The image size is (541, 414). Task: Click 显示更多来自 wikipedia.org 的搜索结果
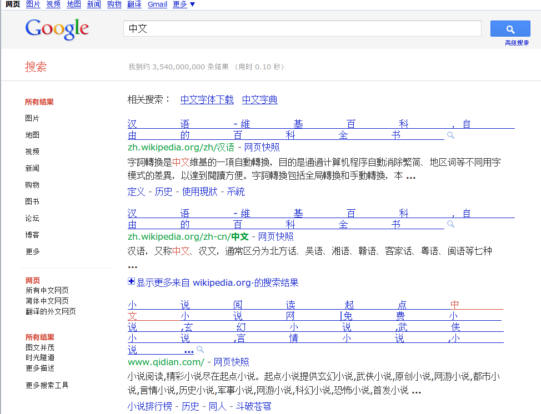[217, 282]
